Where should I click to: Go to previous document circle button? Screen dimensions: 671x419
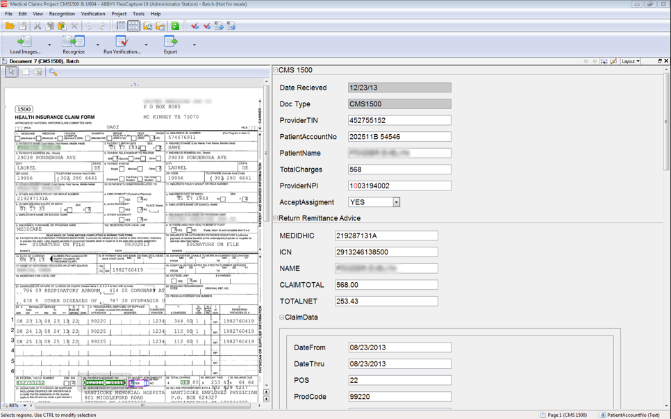coord(586,61)
